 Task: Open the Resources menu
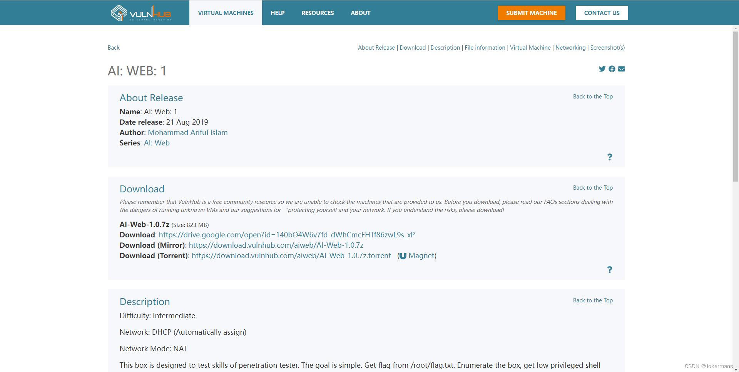pyautogui.click(x=318, y=13)
